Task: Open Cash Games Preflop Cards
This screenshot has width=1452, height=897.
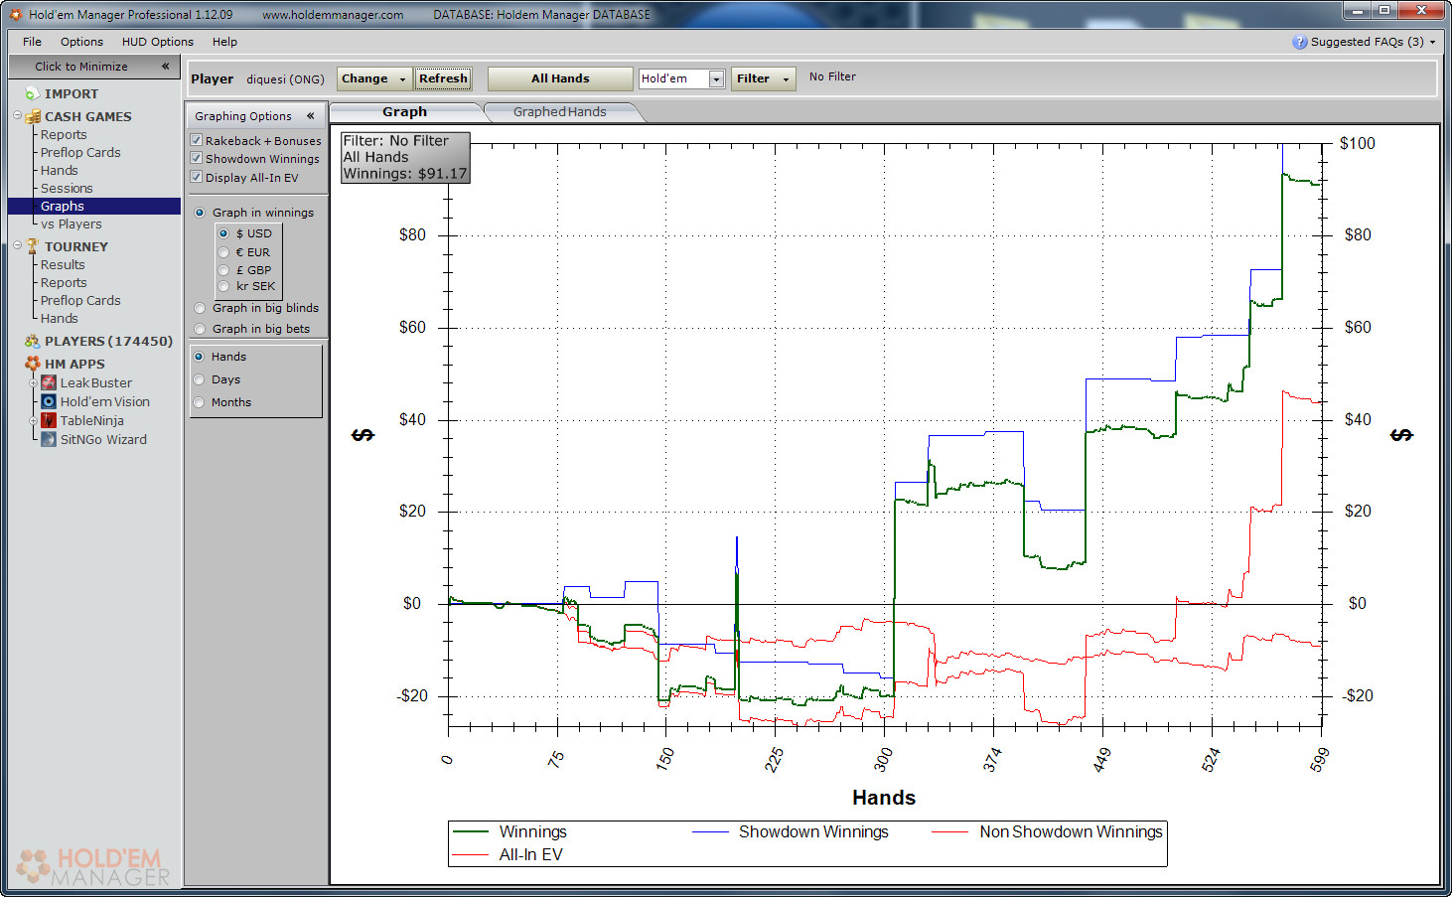Action: coord(80,152)
